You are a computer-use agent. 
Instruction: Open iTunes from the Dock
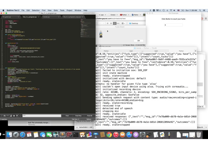(116, 135)
